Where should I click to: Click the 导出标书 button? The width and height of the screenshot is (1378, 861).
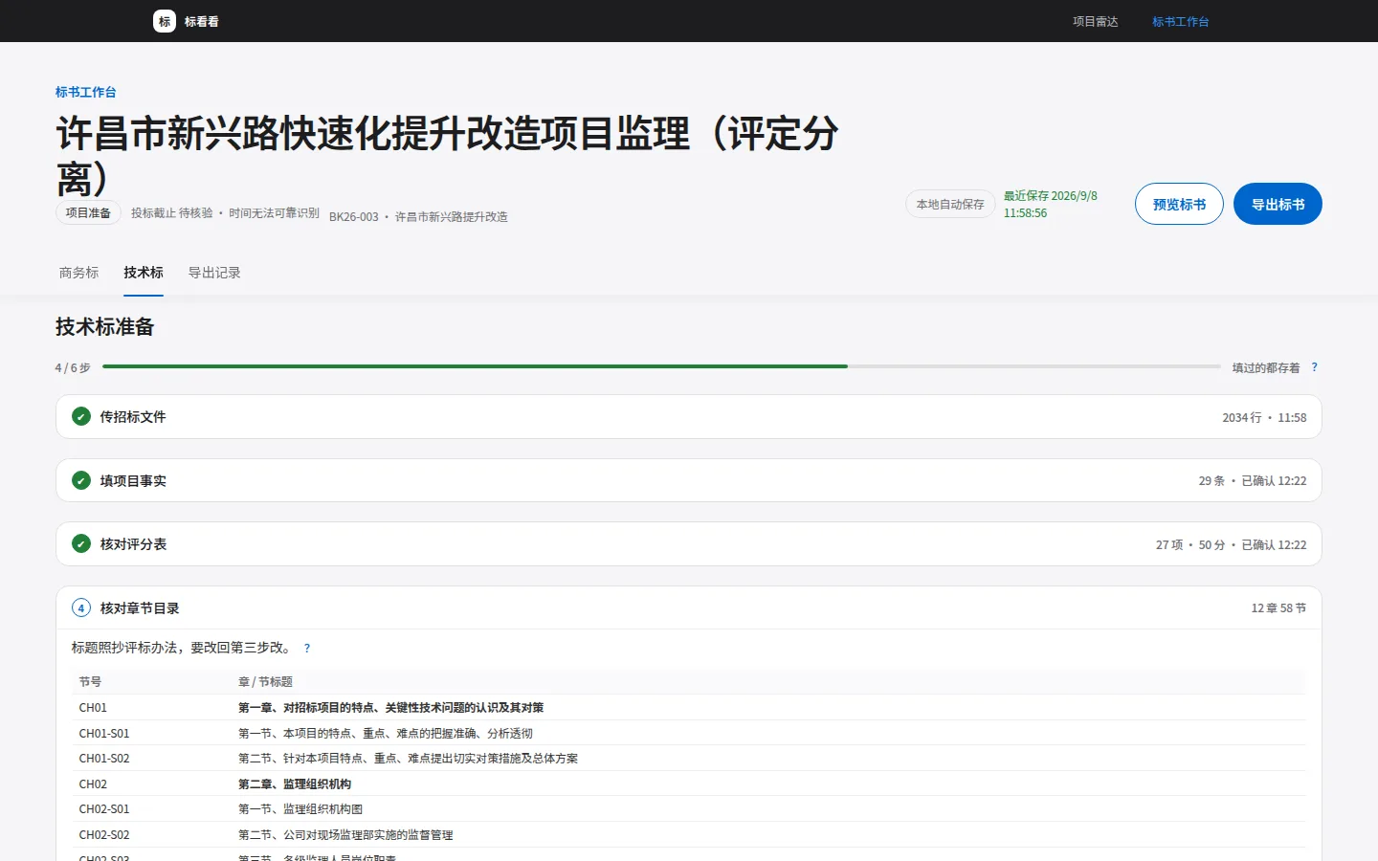1278,204
